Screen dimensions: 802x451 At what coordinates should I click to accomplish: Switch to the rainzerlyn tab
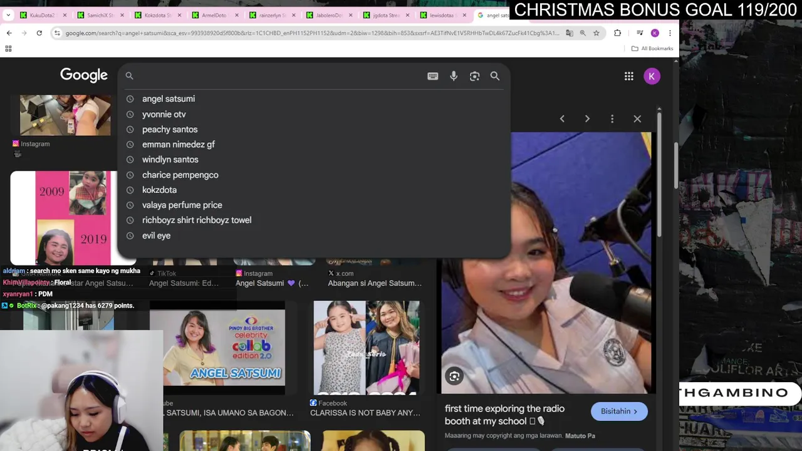[271, 15]
